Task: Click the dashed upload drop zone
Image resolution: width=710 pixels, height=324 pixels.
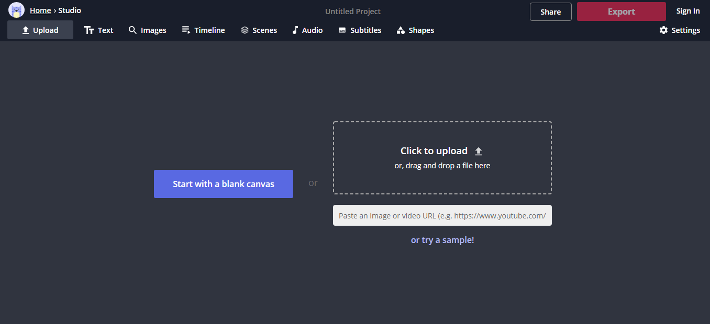Action: click(x=442, y=158)
